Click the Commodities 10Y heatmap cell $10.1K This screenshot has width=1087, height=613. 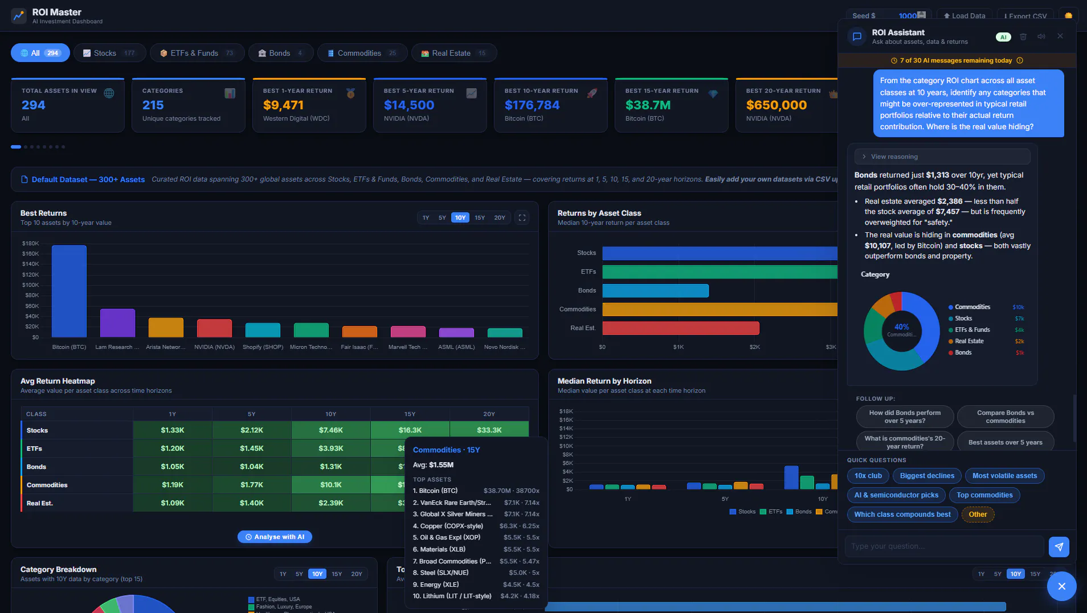tap(331, 485)
